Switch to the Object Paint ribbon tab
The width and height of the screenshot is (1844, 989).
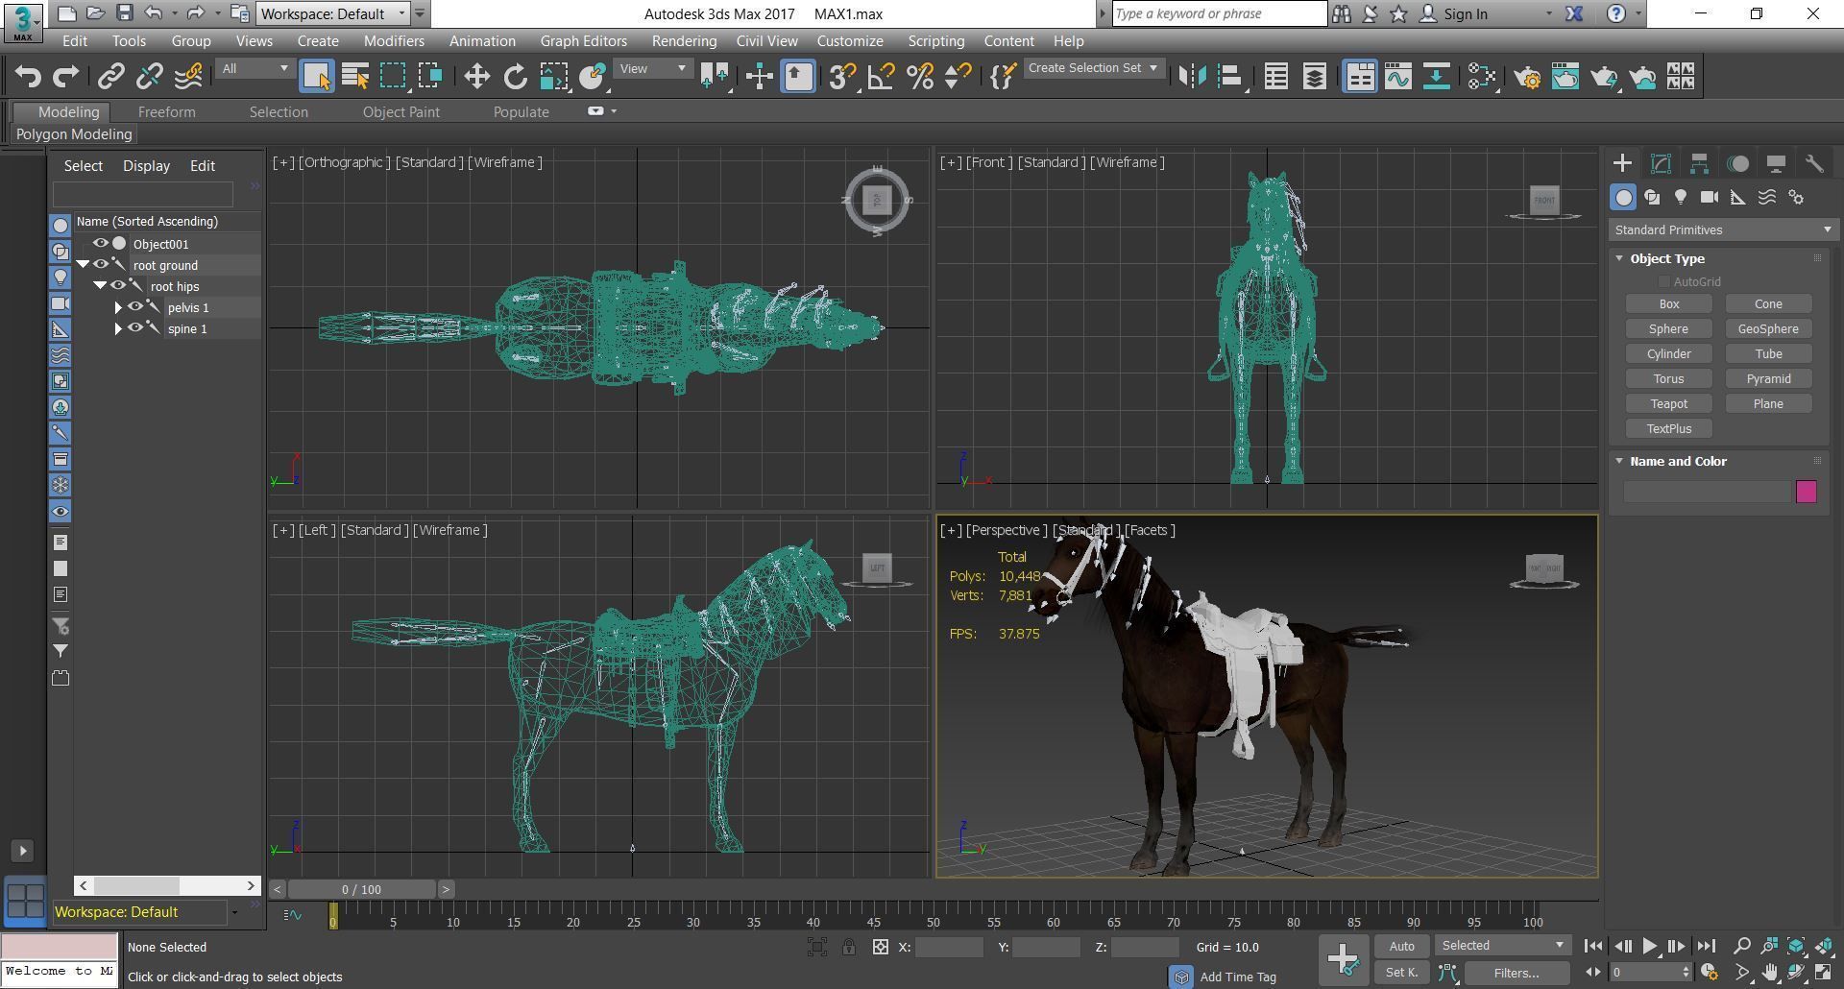(400, 112)
